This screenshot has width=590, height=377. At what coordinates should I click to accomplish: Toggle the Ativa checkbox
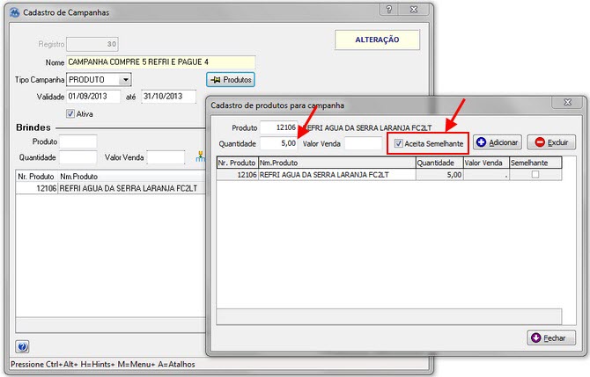click(70, 113)
